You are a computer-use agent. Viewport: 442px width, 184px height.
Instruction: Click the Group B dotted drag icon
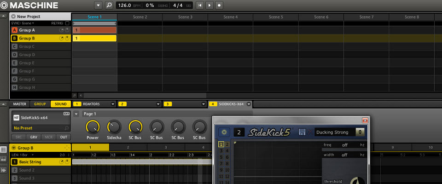(67, 148)
